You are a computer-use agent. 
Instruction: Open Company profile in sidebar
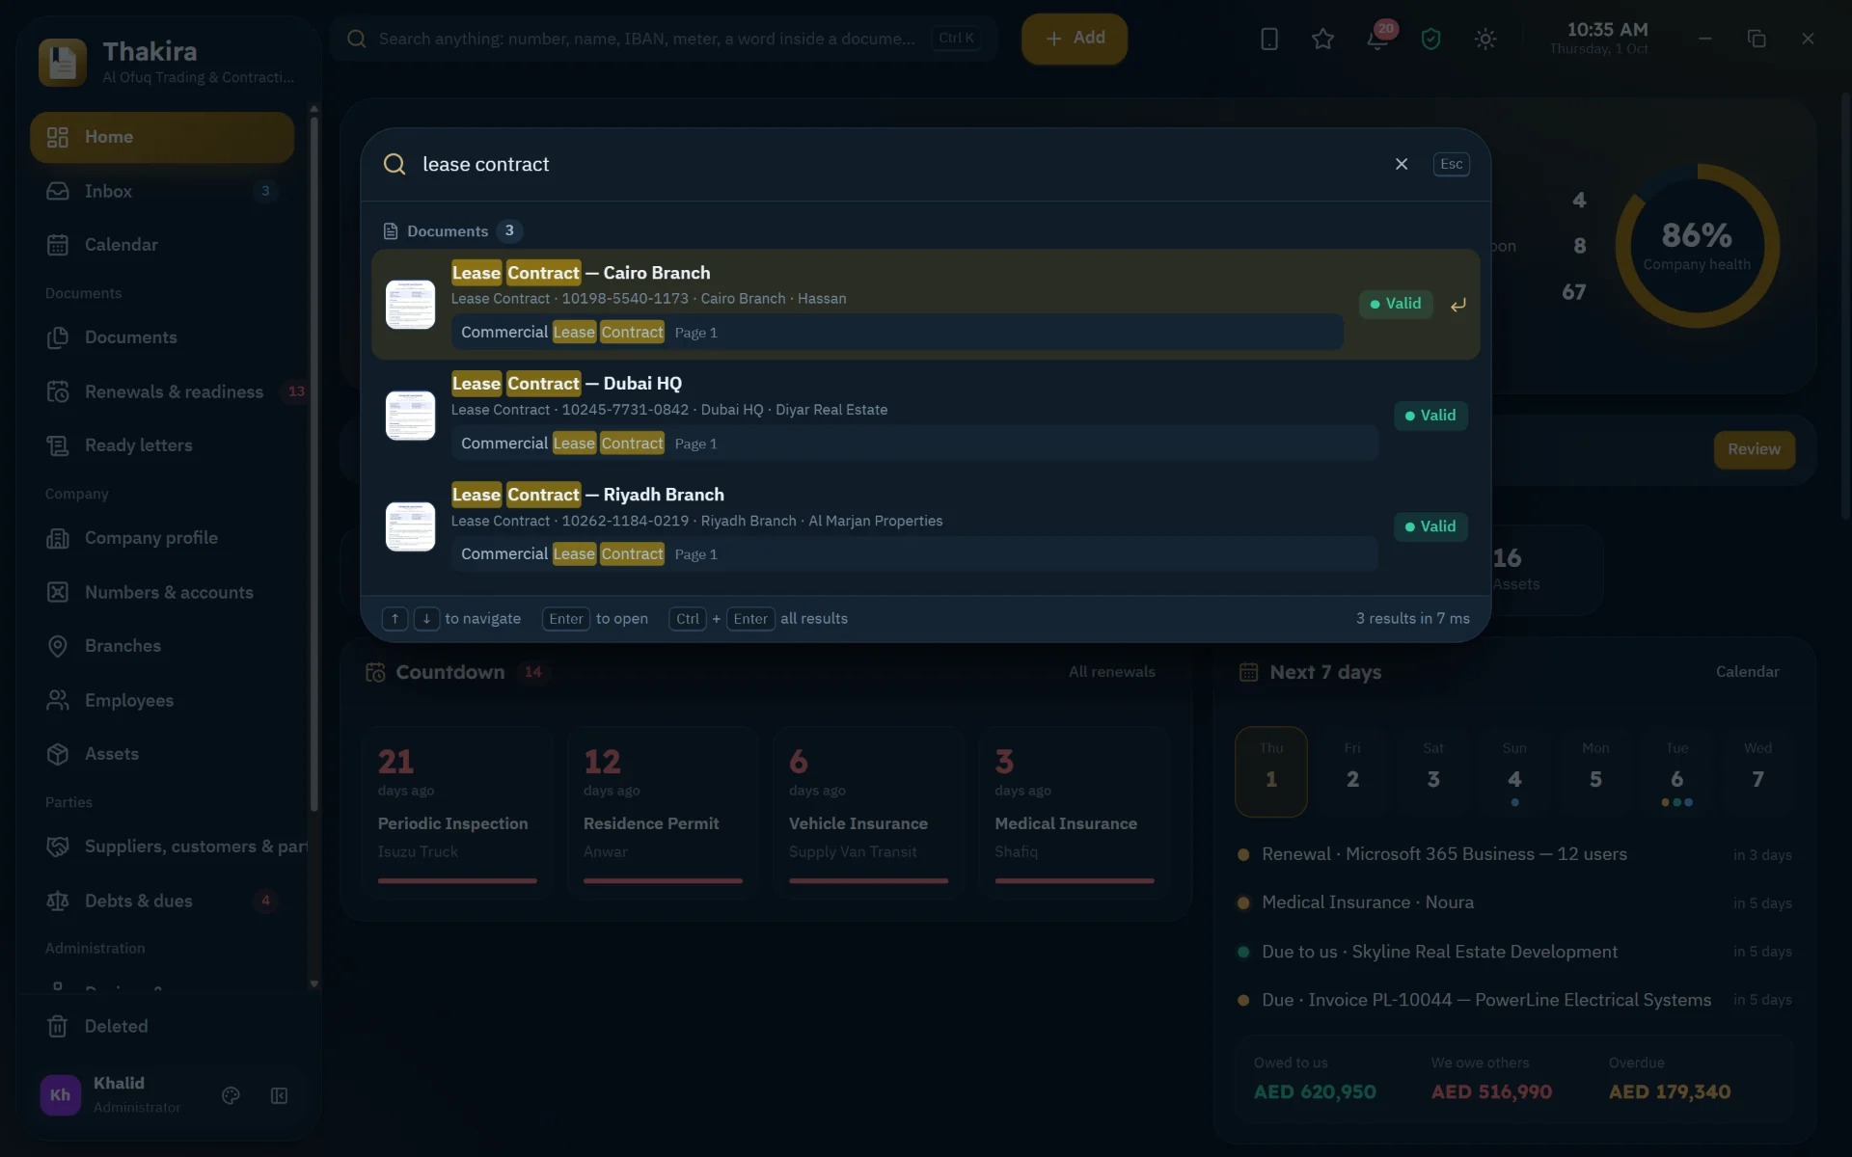click(x=162, y=538)
